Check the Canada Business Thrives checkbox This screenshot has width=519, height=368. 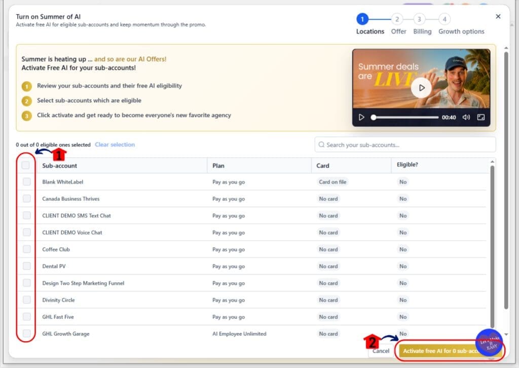coord(26,198)
